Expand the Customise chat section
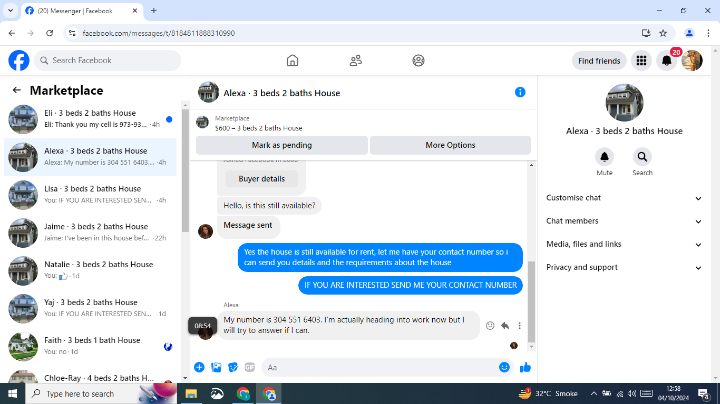 tap(624, 198)
